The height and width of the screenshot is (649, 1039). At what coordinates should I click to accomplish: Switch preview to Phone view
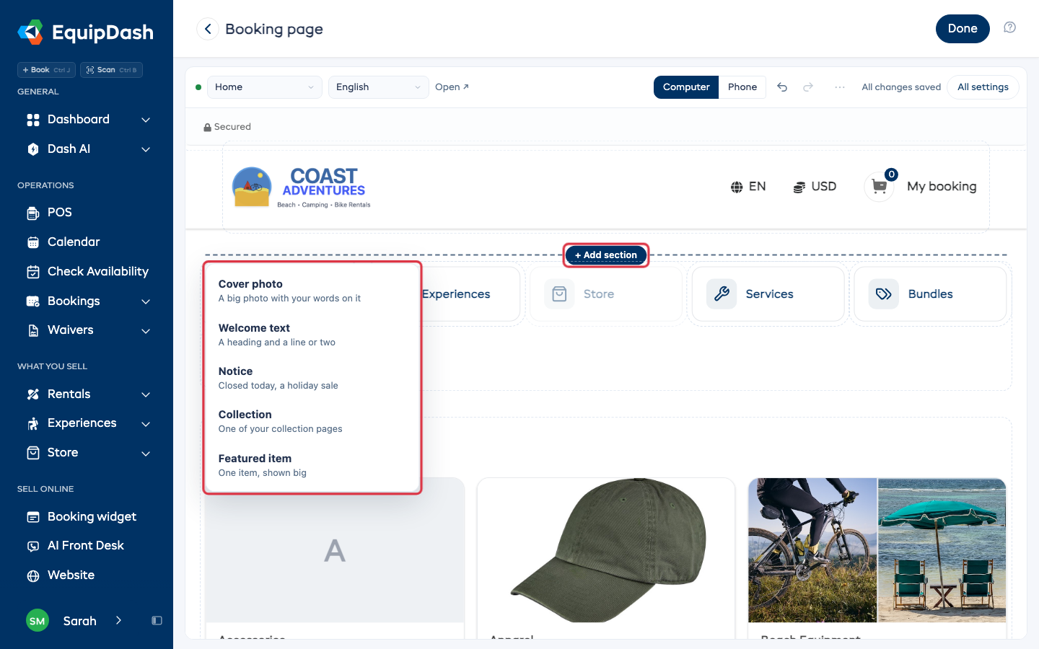click(x=742, y=87)
